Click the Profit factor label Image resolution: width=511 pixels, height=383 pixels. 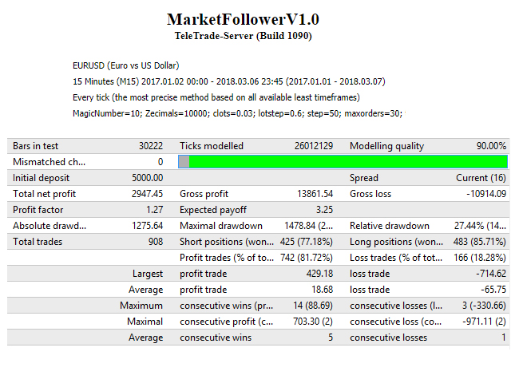[38, 210]
